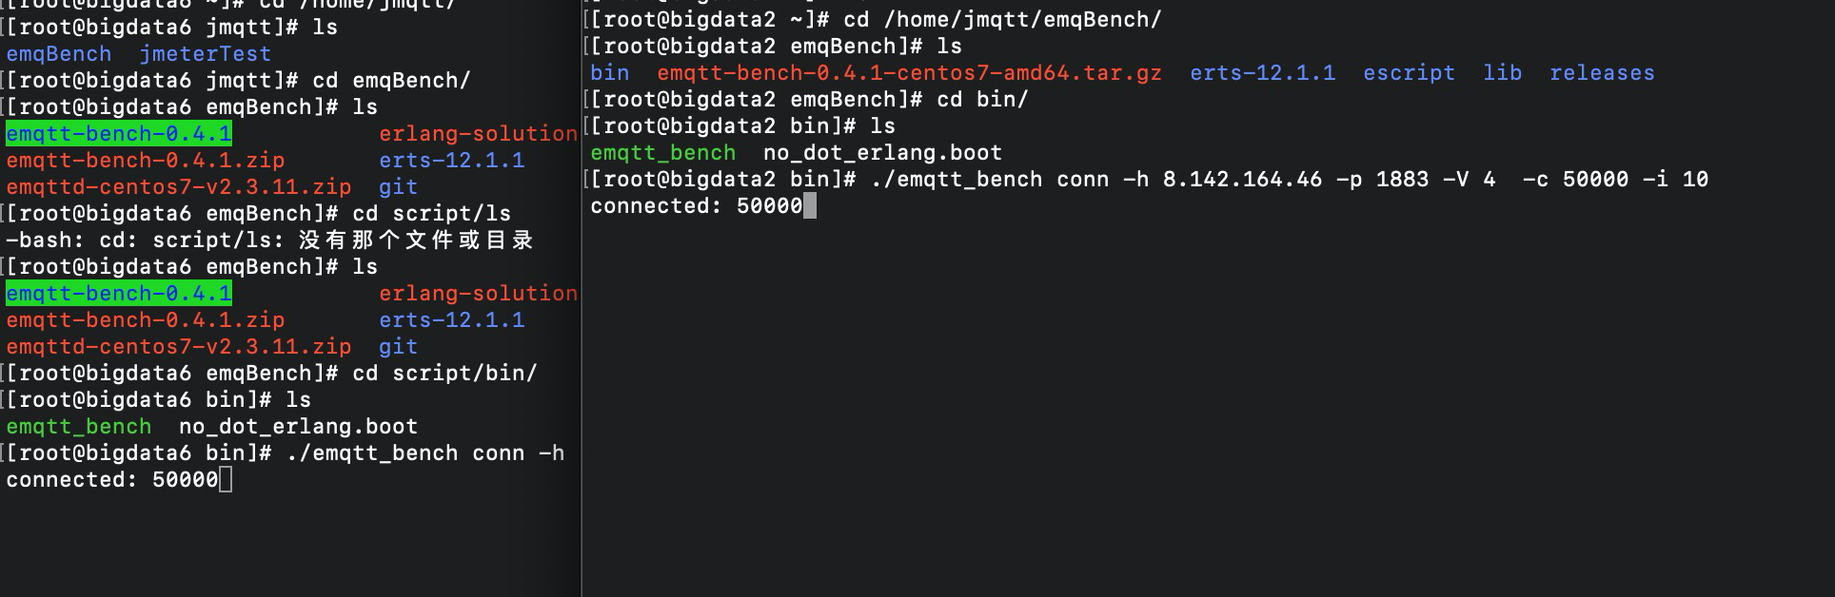Place cursor at right pane's connected: 50000 line end
This screenshot has width=1835, height=597.
(809, 206)
